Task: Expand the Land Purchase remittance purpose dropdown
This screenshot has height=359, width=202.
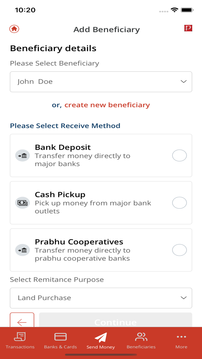Action: click(101, 298)
